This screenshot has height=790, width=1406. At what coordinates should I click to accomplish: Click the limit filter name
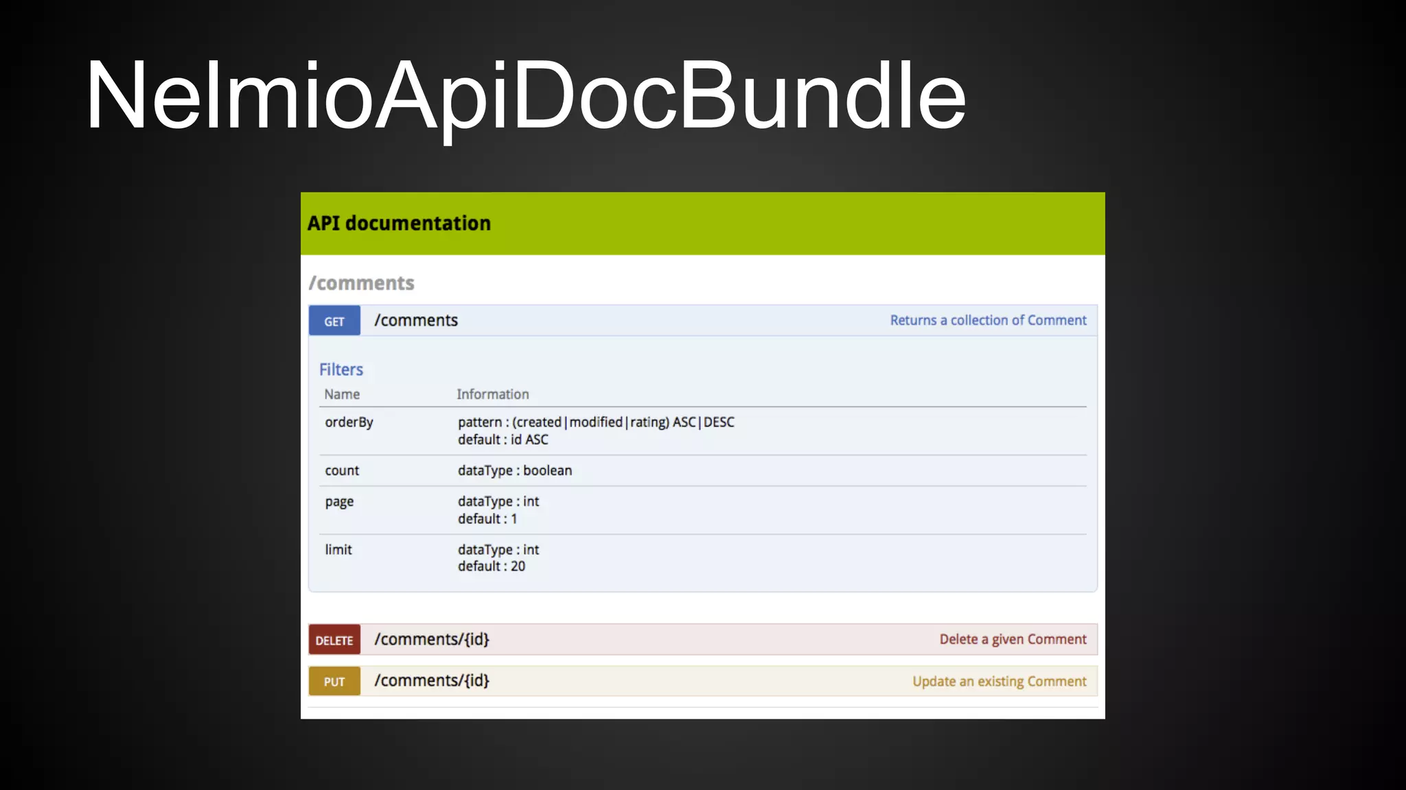(x=338, y=549)
